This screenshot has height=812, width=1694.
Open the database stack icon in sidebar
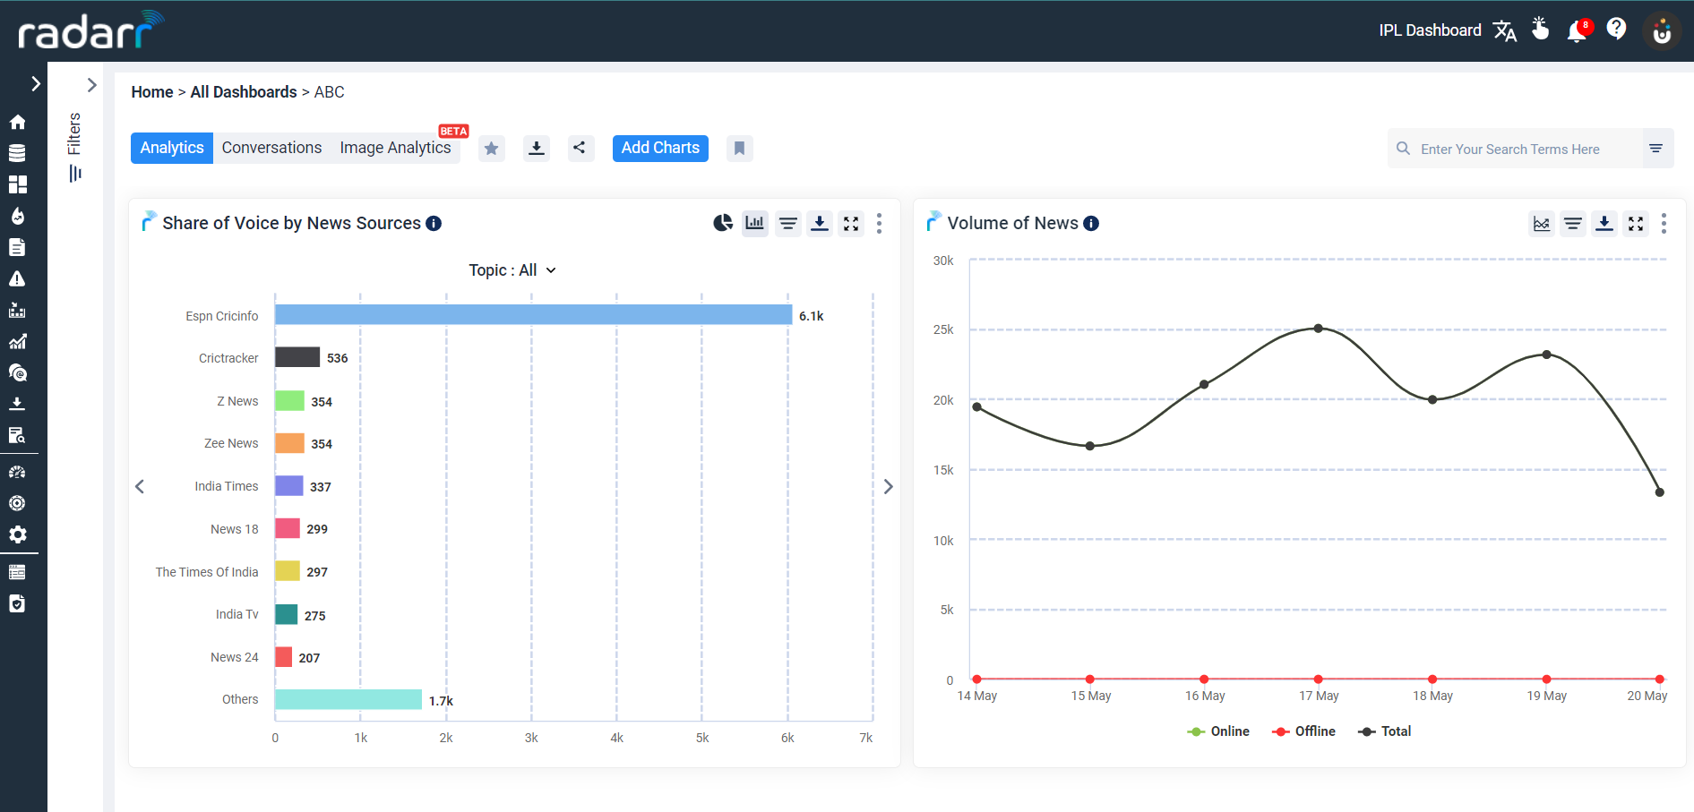pos(17,153)
